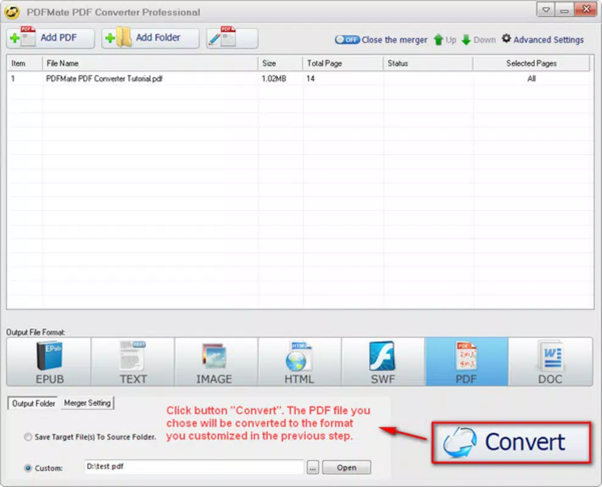This screenshot has height=487, width=602.
Task: Click the Add Folder button
Action: (150, 38)
